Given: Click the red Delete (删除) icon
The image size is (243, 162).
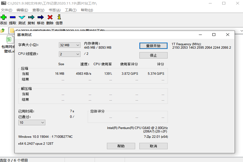Looking at the screenshot, I should pyautogui.click(x=50, y=17).
